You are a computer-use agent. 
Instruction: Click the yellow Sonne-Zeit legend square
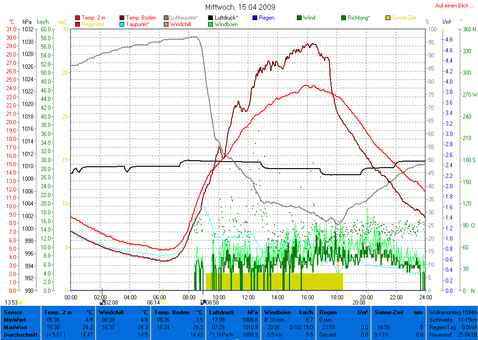388,18
